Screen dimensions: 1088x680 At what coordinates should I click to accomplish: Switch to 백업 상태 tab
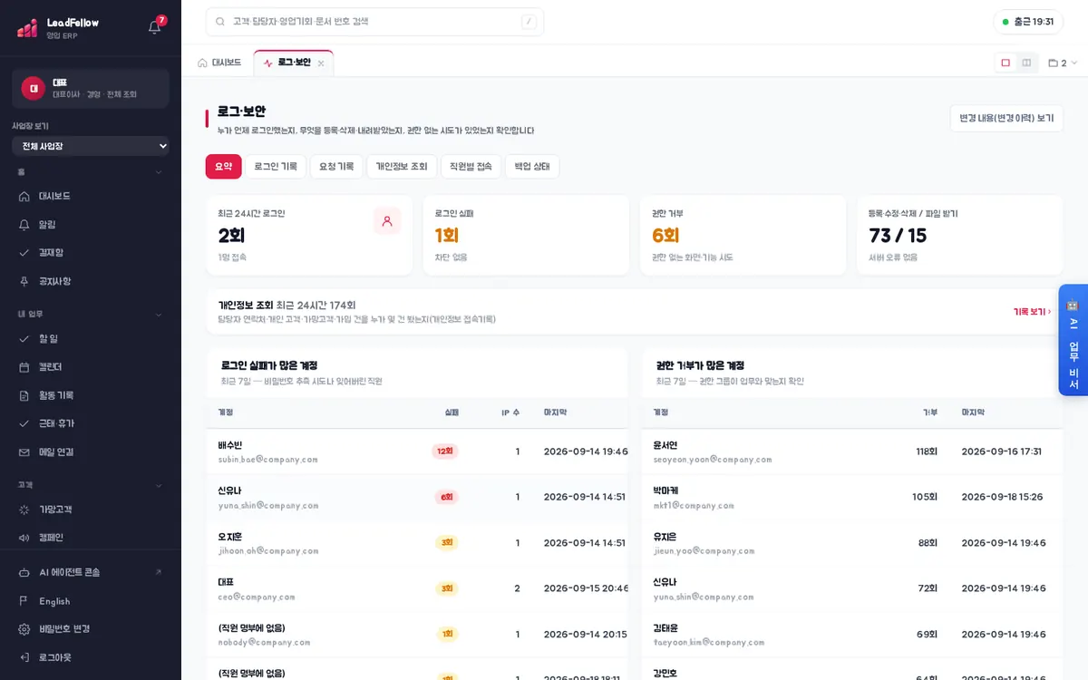click(532, 167)
